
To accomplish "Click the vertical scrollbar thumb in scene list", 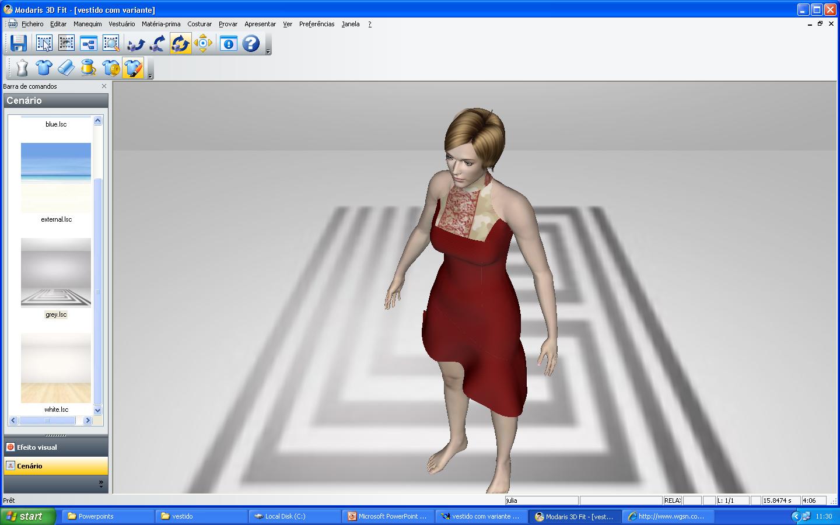I will click(x=98, y=292).
